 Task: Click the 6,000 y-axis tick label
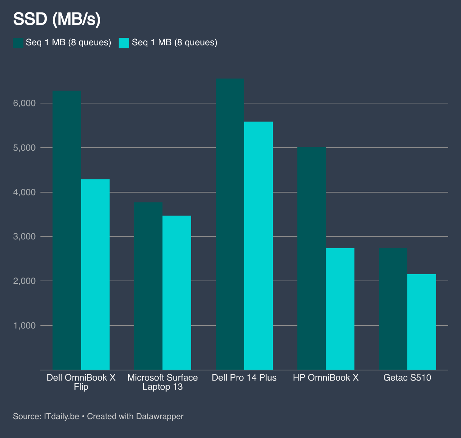(x=24, y=103)
